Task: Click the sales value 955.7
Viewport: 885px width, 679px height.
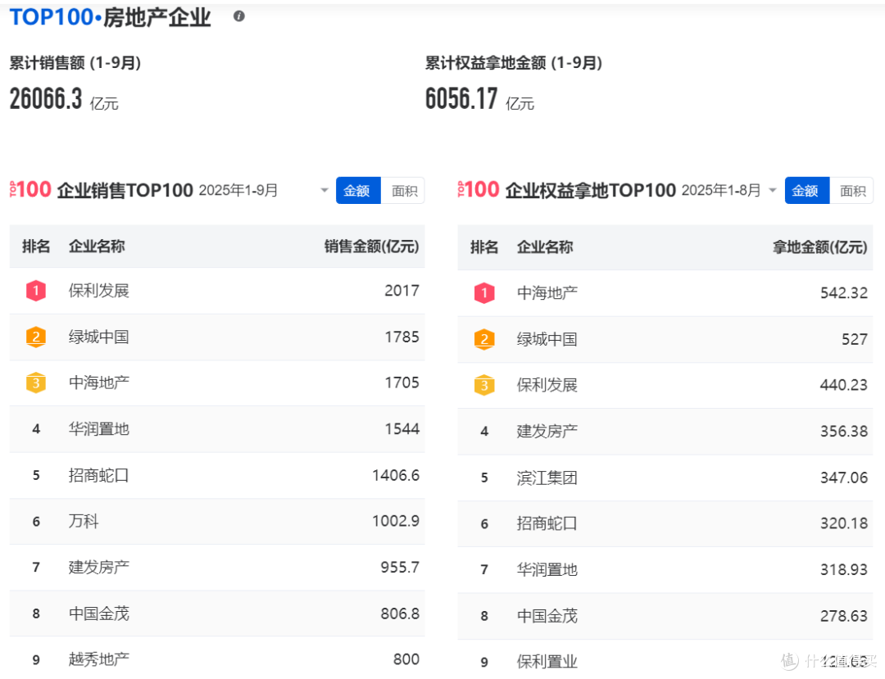Action: (400, 568)
